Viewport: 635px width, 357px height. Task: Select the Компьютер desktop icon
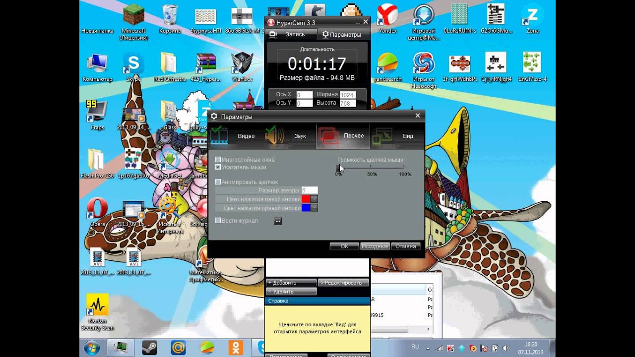pos(97,67)
